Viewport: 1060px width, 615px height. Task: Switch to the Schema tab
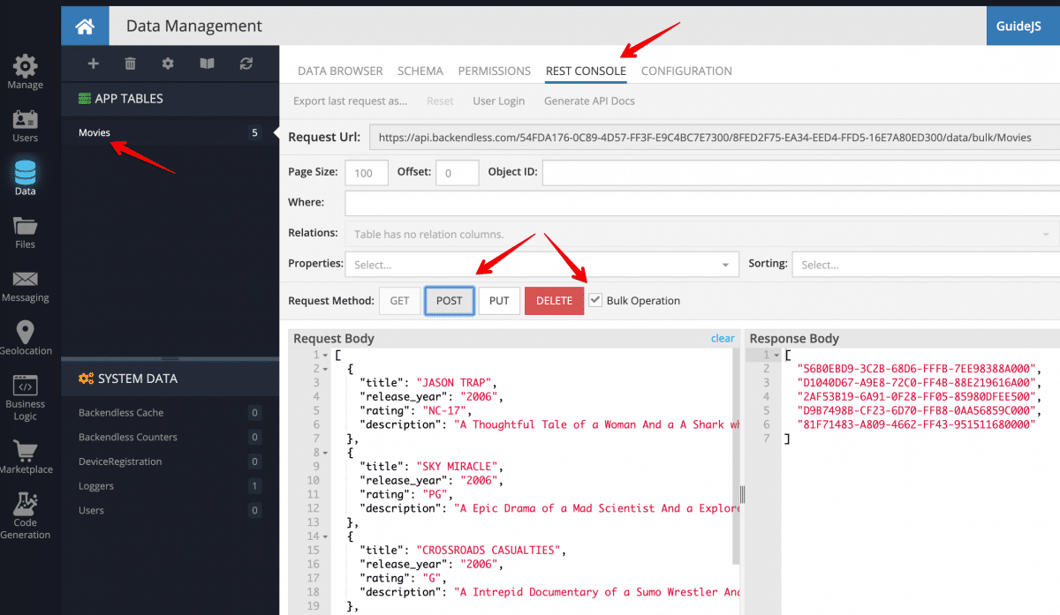420,71
